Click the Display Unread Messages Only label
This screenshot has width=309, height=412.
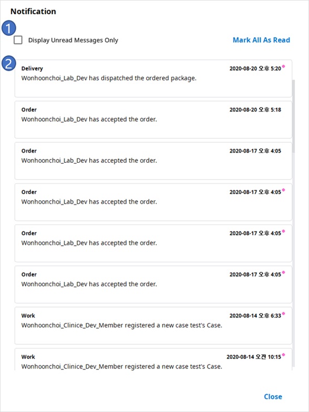[x=73, y=40]
